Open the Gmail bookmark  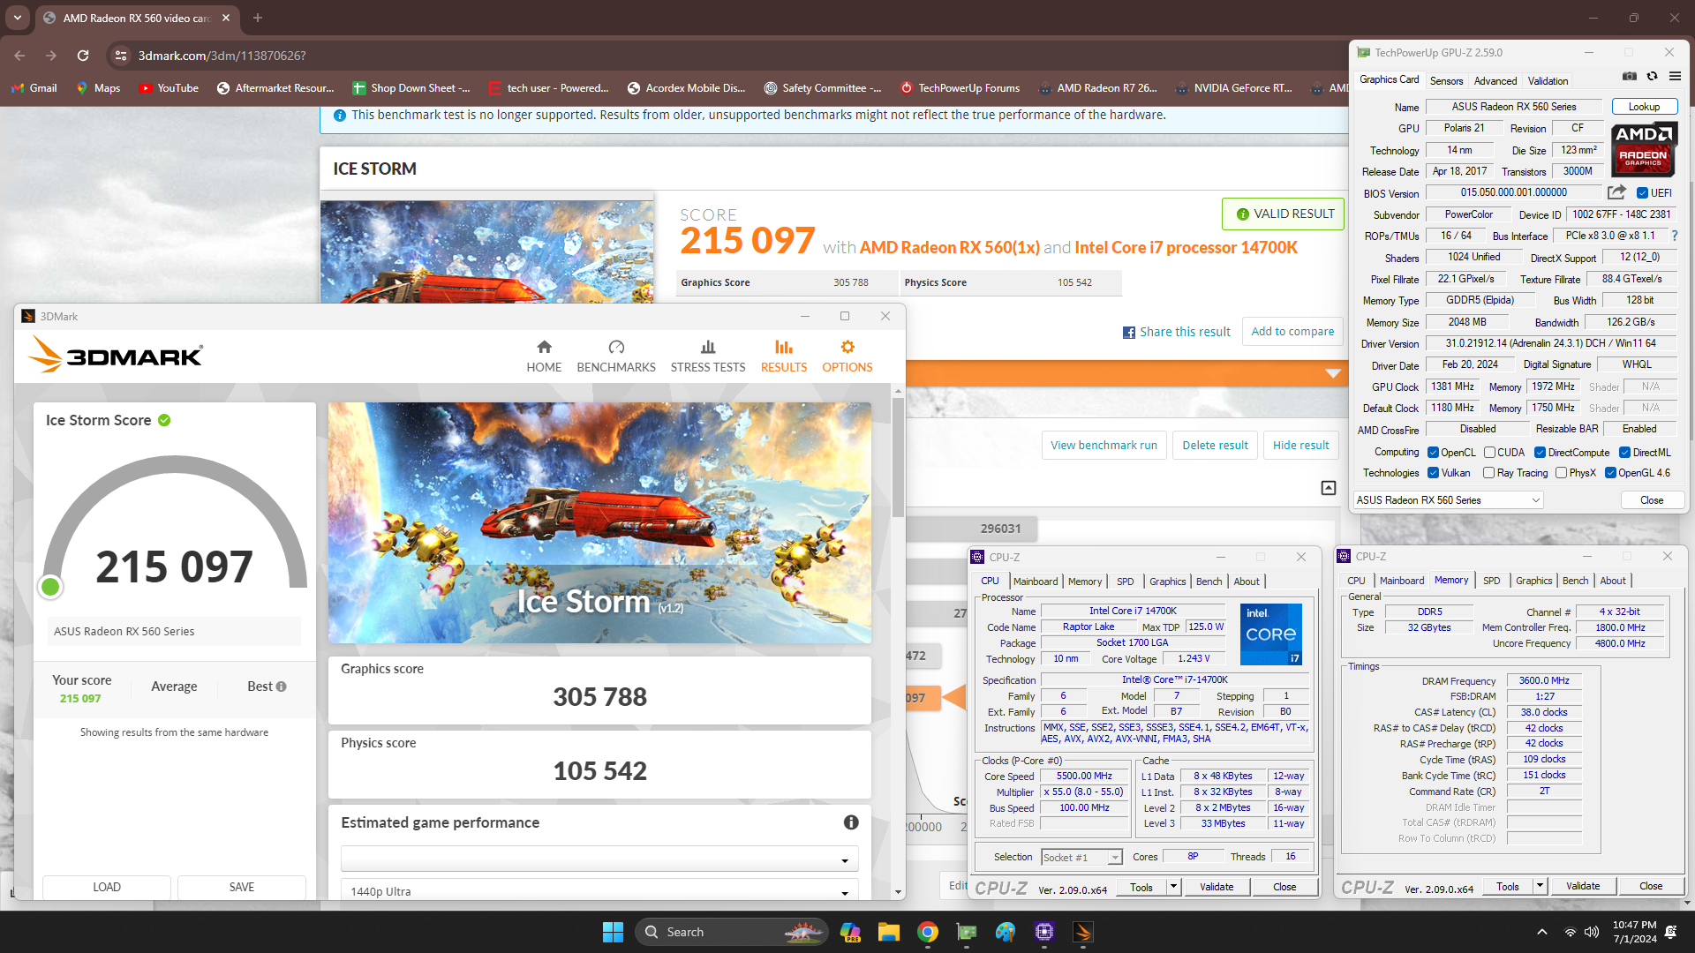(x=34, y=88)
